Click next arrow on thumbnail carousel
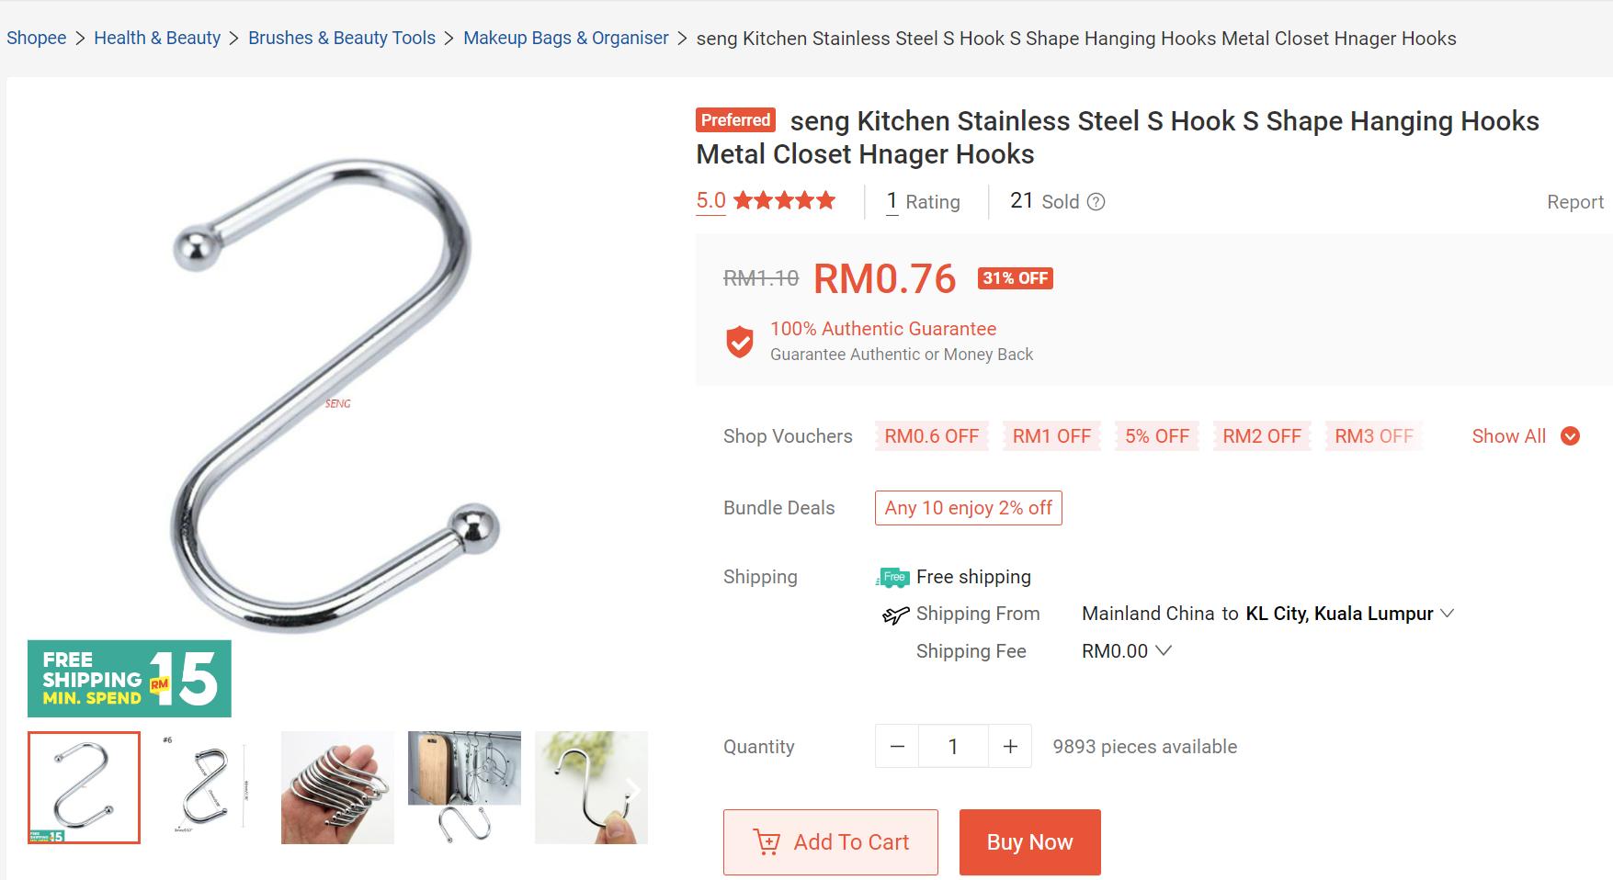 pyautogui.click(x=633, y=789)
